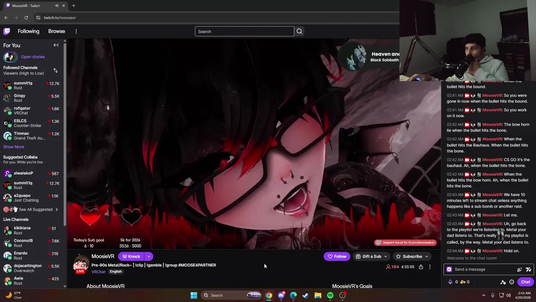536x302 pixels.
Task: Open the 7TV emote menu
Action: [x=528, y=270]
